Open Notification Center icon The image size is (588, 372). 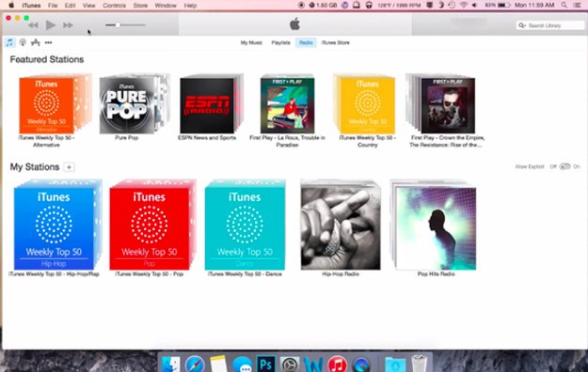[577, 6]
